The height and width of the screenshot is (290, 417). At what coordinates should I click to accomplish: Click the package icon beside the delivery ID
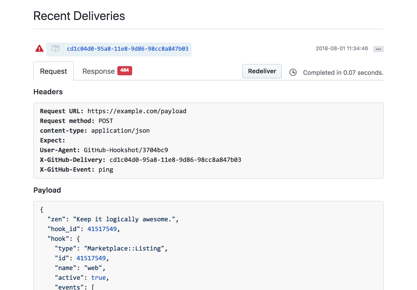point(55,48)
